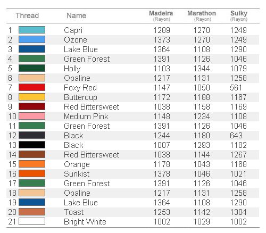Click the Buttercup yellow swatch
Image resolution: width=266 pixels, height=233 pixels.
[32, 97]
